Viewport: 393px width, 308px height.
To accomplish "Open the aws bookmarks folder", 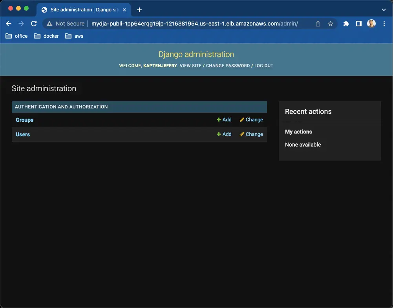I will coord(74,36).
